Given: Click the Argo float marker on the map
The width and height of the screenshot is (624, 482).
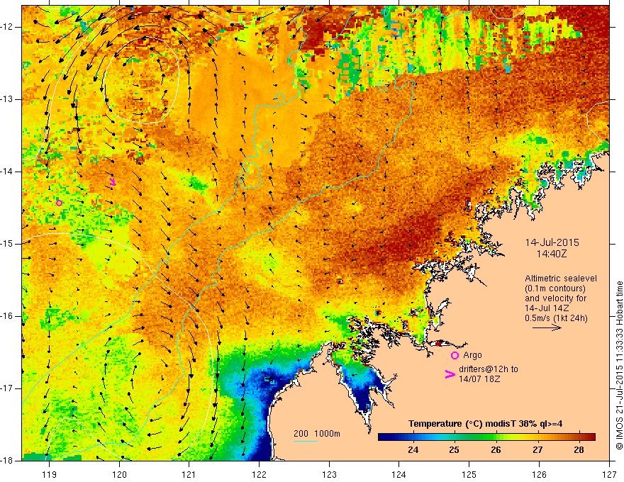Looking at the screenshot, I should [59, 203].
